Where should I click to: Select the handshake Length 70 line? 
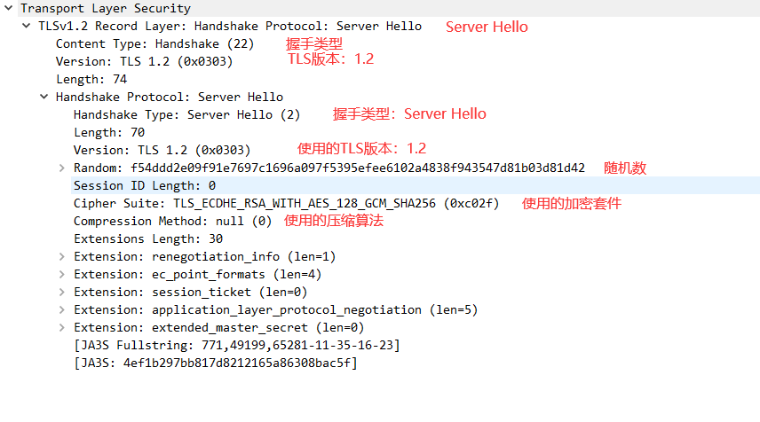pos(109,132)
